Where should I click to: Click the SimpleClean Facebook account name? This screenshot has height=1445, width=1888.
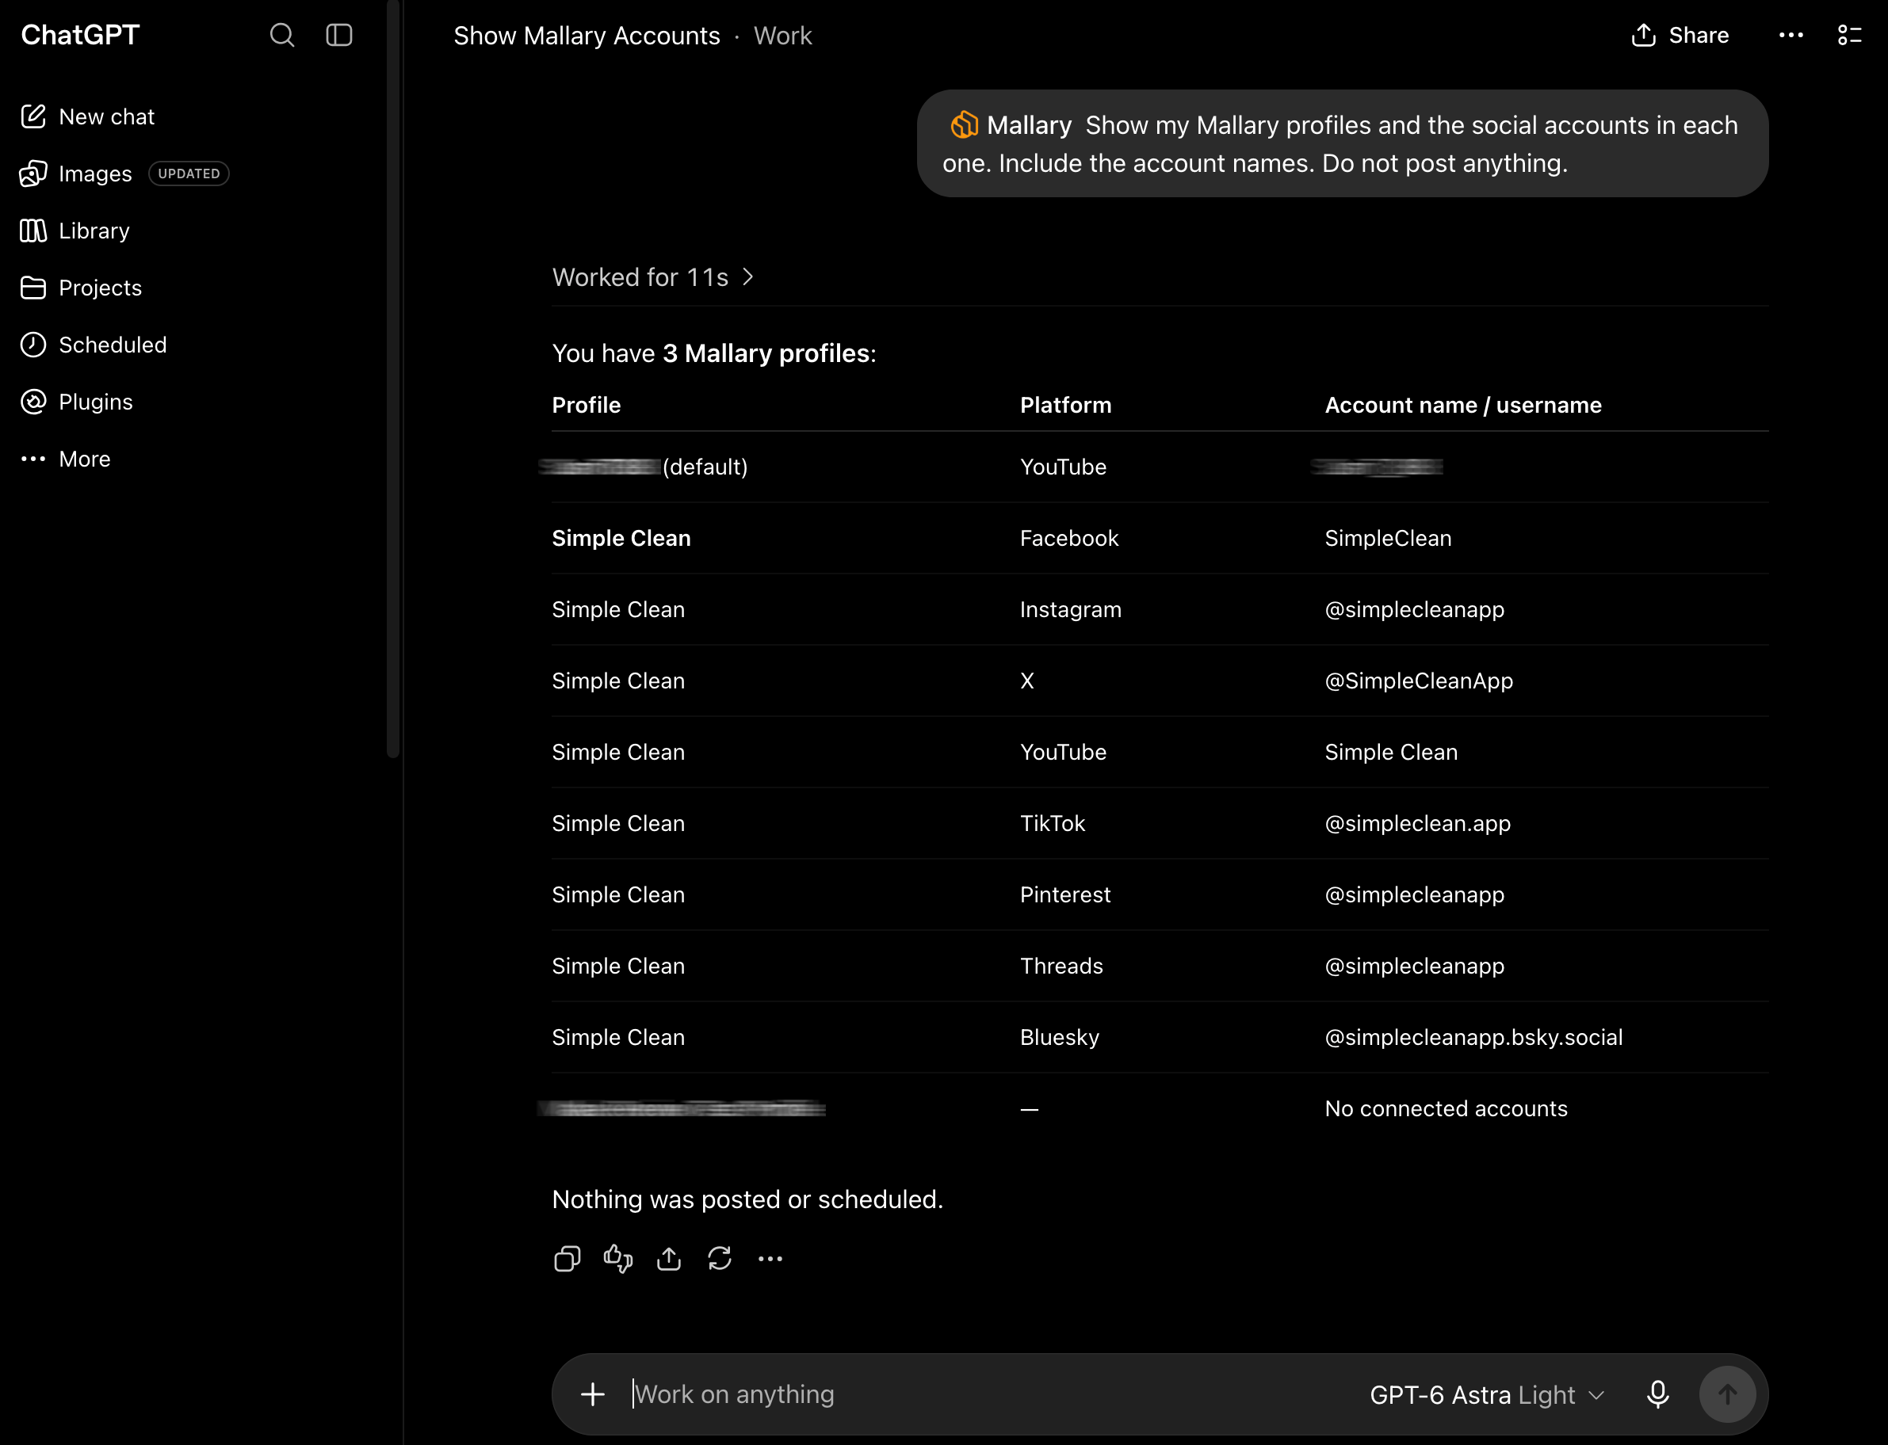tap(1388, 539)
